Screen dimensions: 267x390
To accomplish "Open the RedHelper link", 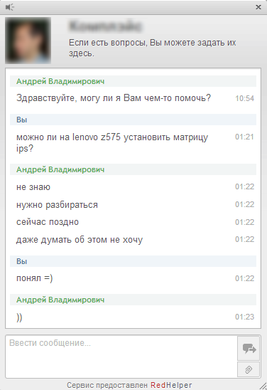I will click(171, 385).
